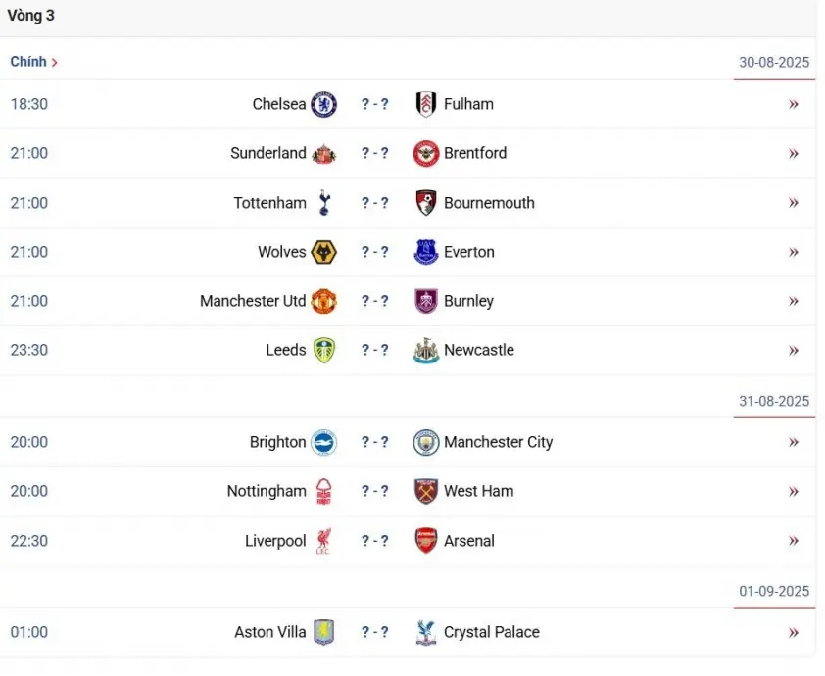Click the Arsenal cannon crest
Screen dimensions: 825x676
[x=425, y=540]
